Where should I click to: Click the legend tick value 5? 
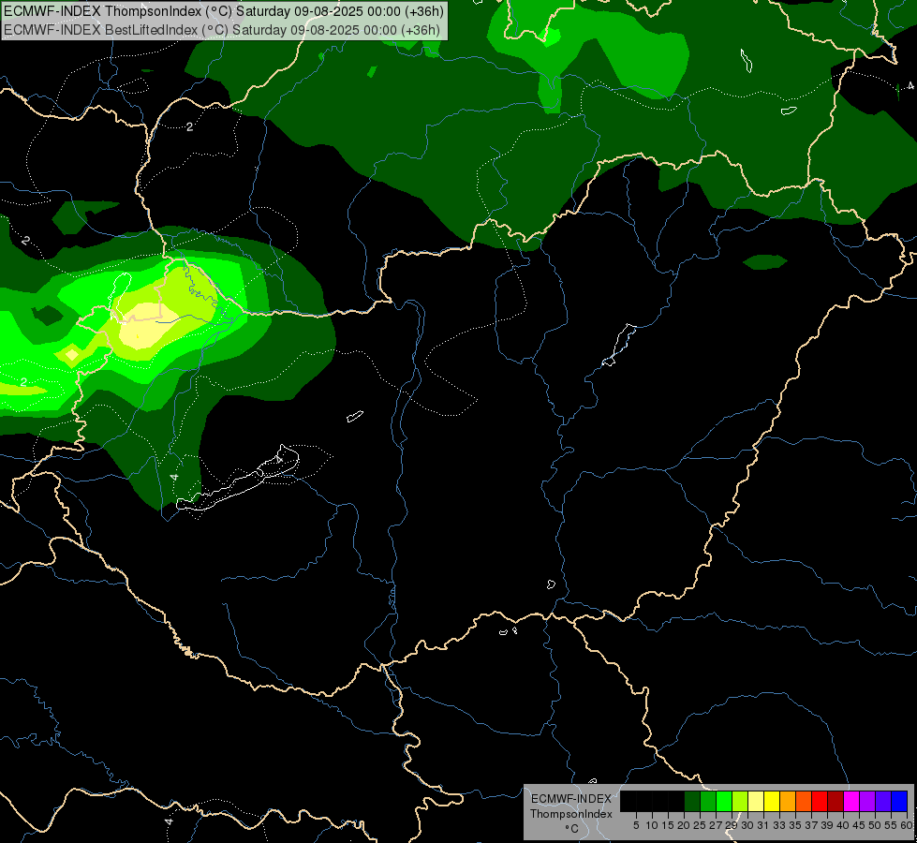636,825
